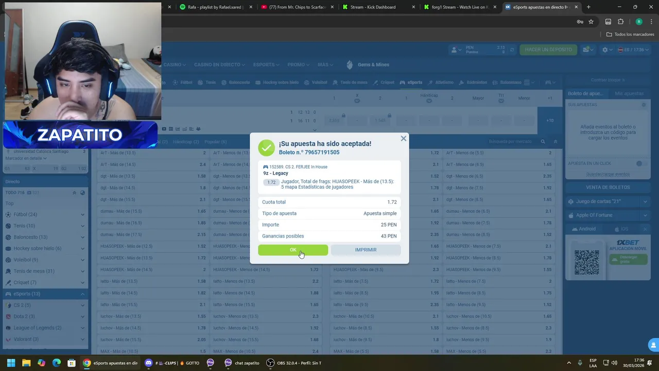Viewport: 659px width, 371px height.
Task: Click the market search magnifier icon
Action: [x=543, y=142]
